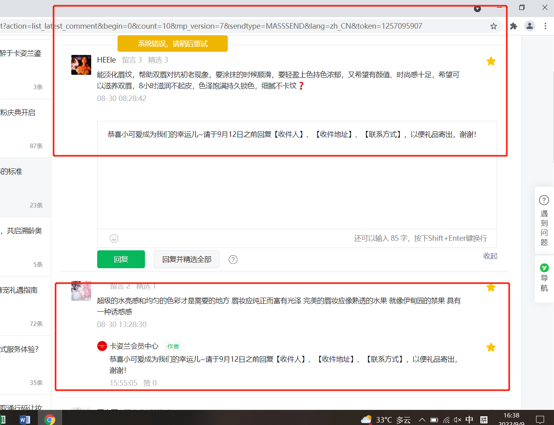Open the network connection icon
The width and height of the screenshot is (554, 425).
tap(446, 420)
